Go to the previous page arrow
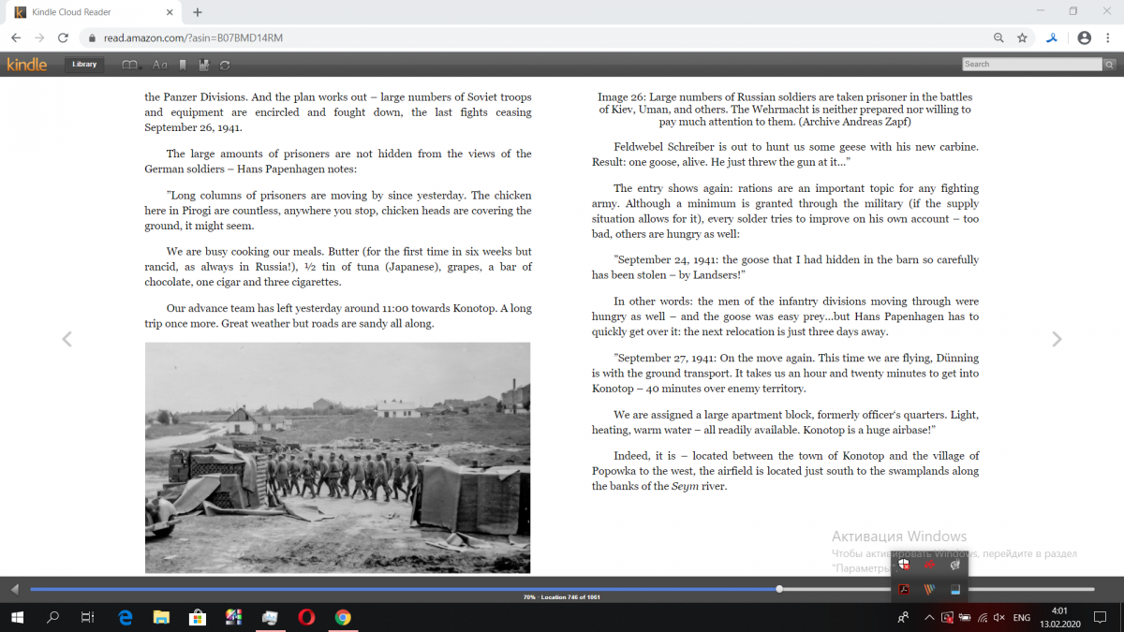The image size is (1124, 632). coord(67,339)
